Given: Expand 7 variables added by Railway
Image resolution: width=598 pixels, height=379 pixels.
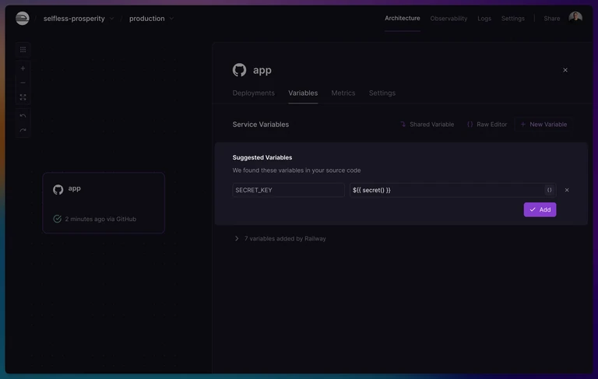Looking at the screenshot, I should point(280,238).
